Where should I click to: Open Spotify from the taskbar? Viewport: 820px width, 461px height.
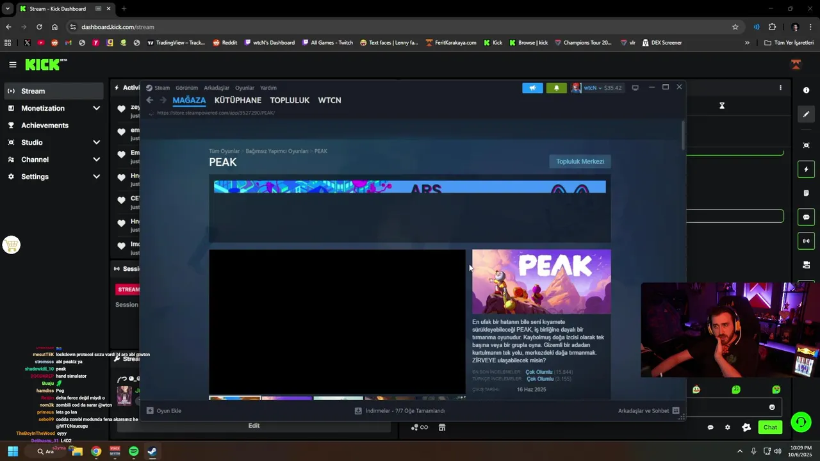coord(133,451)
